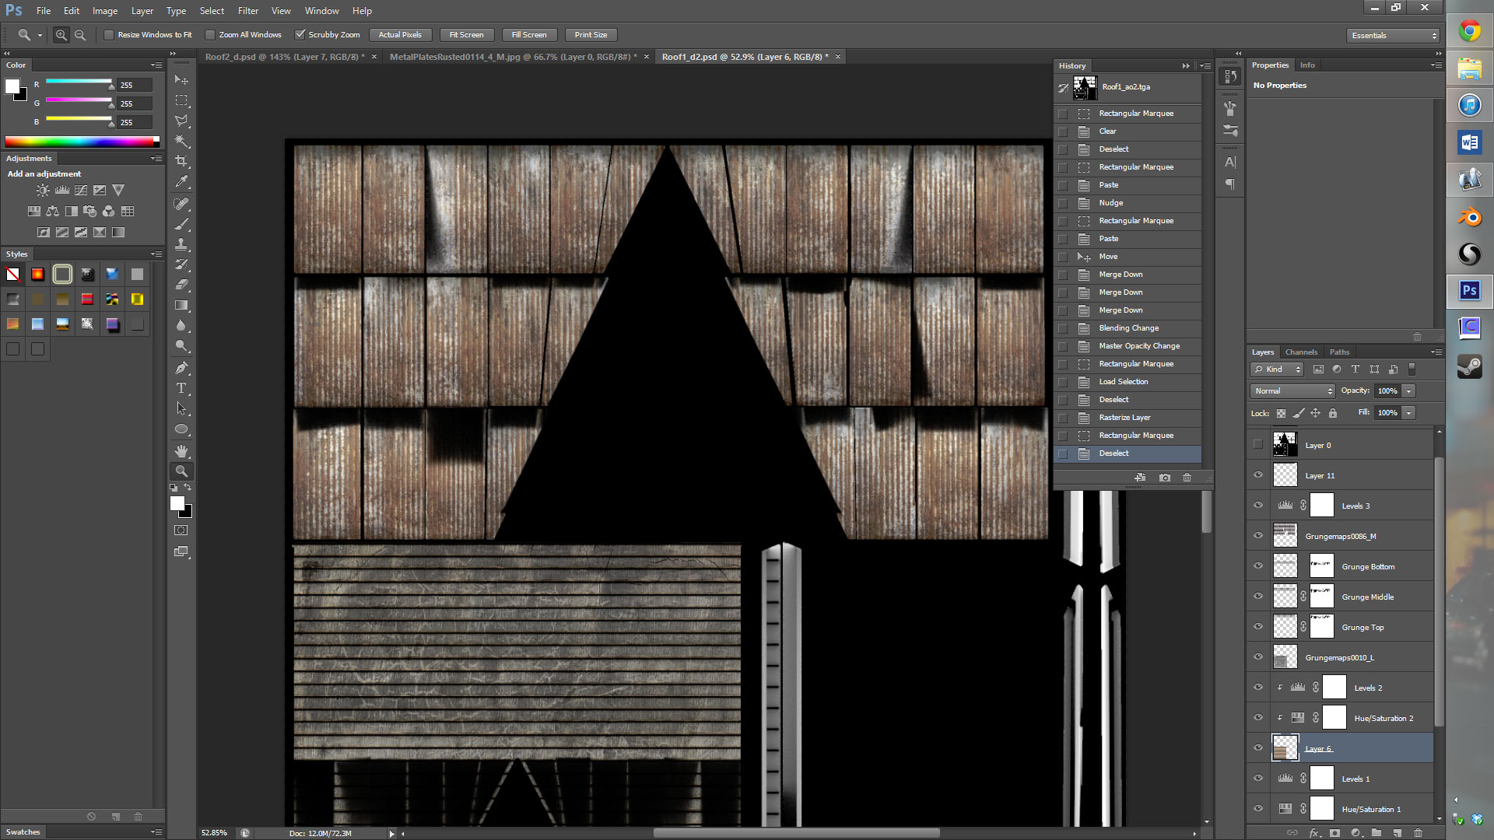Hide the Grunge Middle layer

[1258, 597]
